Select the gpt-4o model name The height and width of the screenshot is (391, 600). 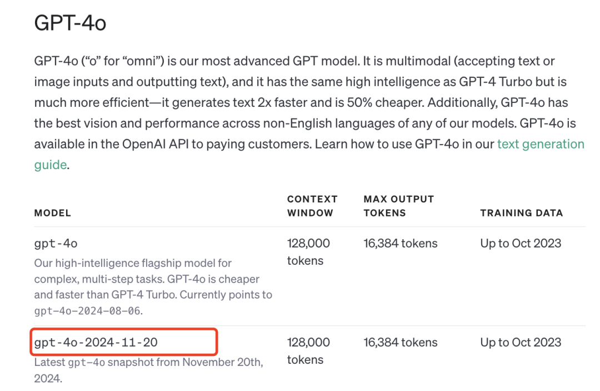pyautogui.click(x=56, y=244)
